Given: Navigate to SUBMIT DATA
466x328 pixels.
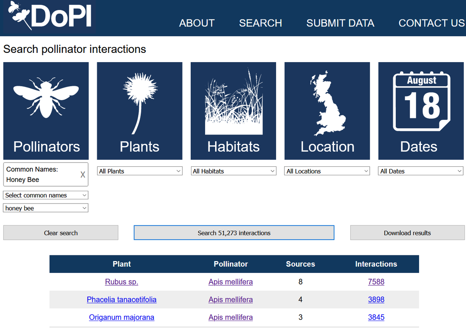Looking at the screenshot, I should click(x=340, y=23).
